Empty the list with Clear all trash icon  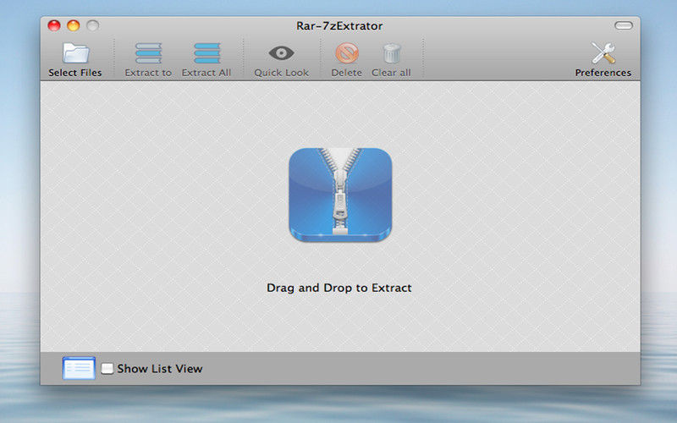coord(392,53)
